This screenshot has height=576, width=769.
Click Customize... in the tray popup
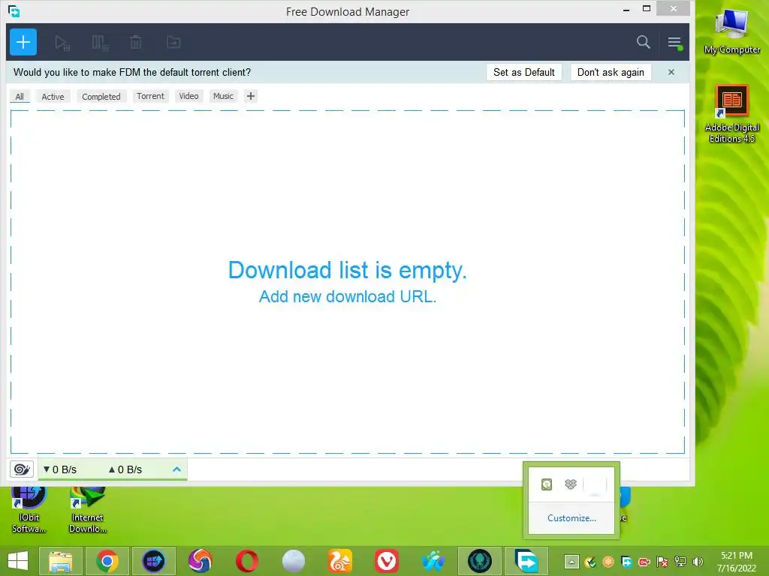coord(571,518)
